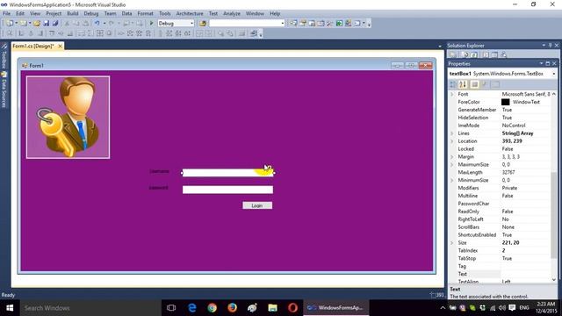This screenshot has height=316, width=562.
Task: Show the Events lightning icon in Properties panel
Action: pyautogui.click(x=484, y=84)
